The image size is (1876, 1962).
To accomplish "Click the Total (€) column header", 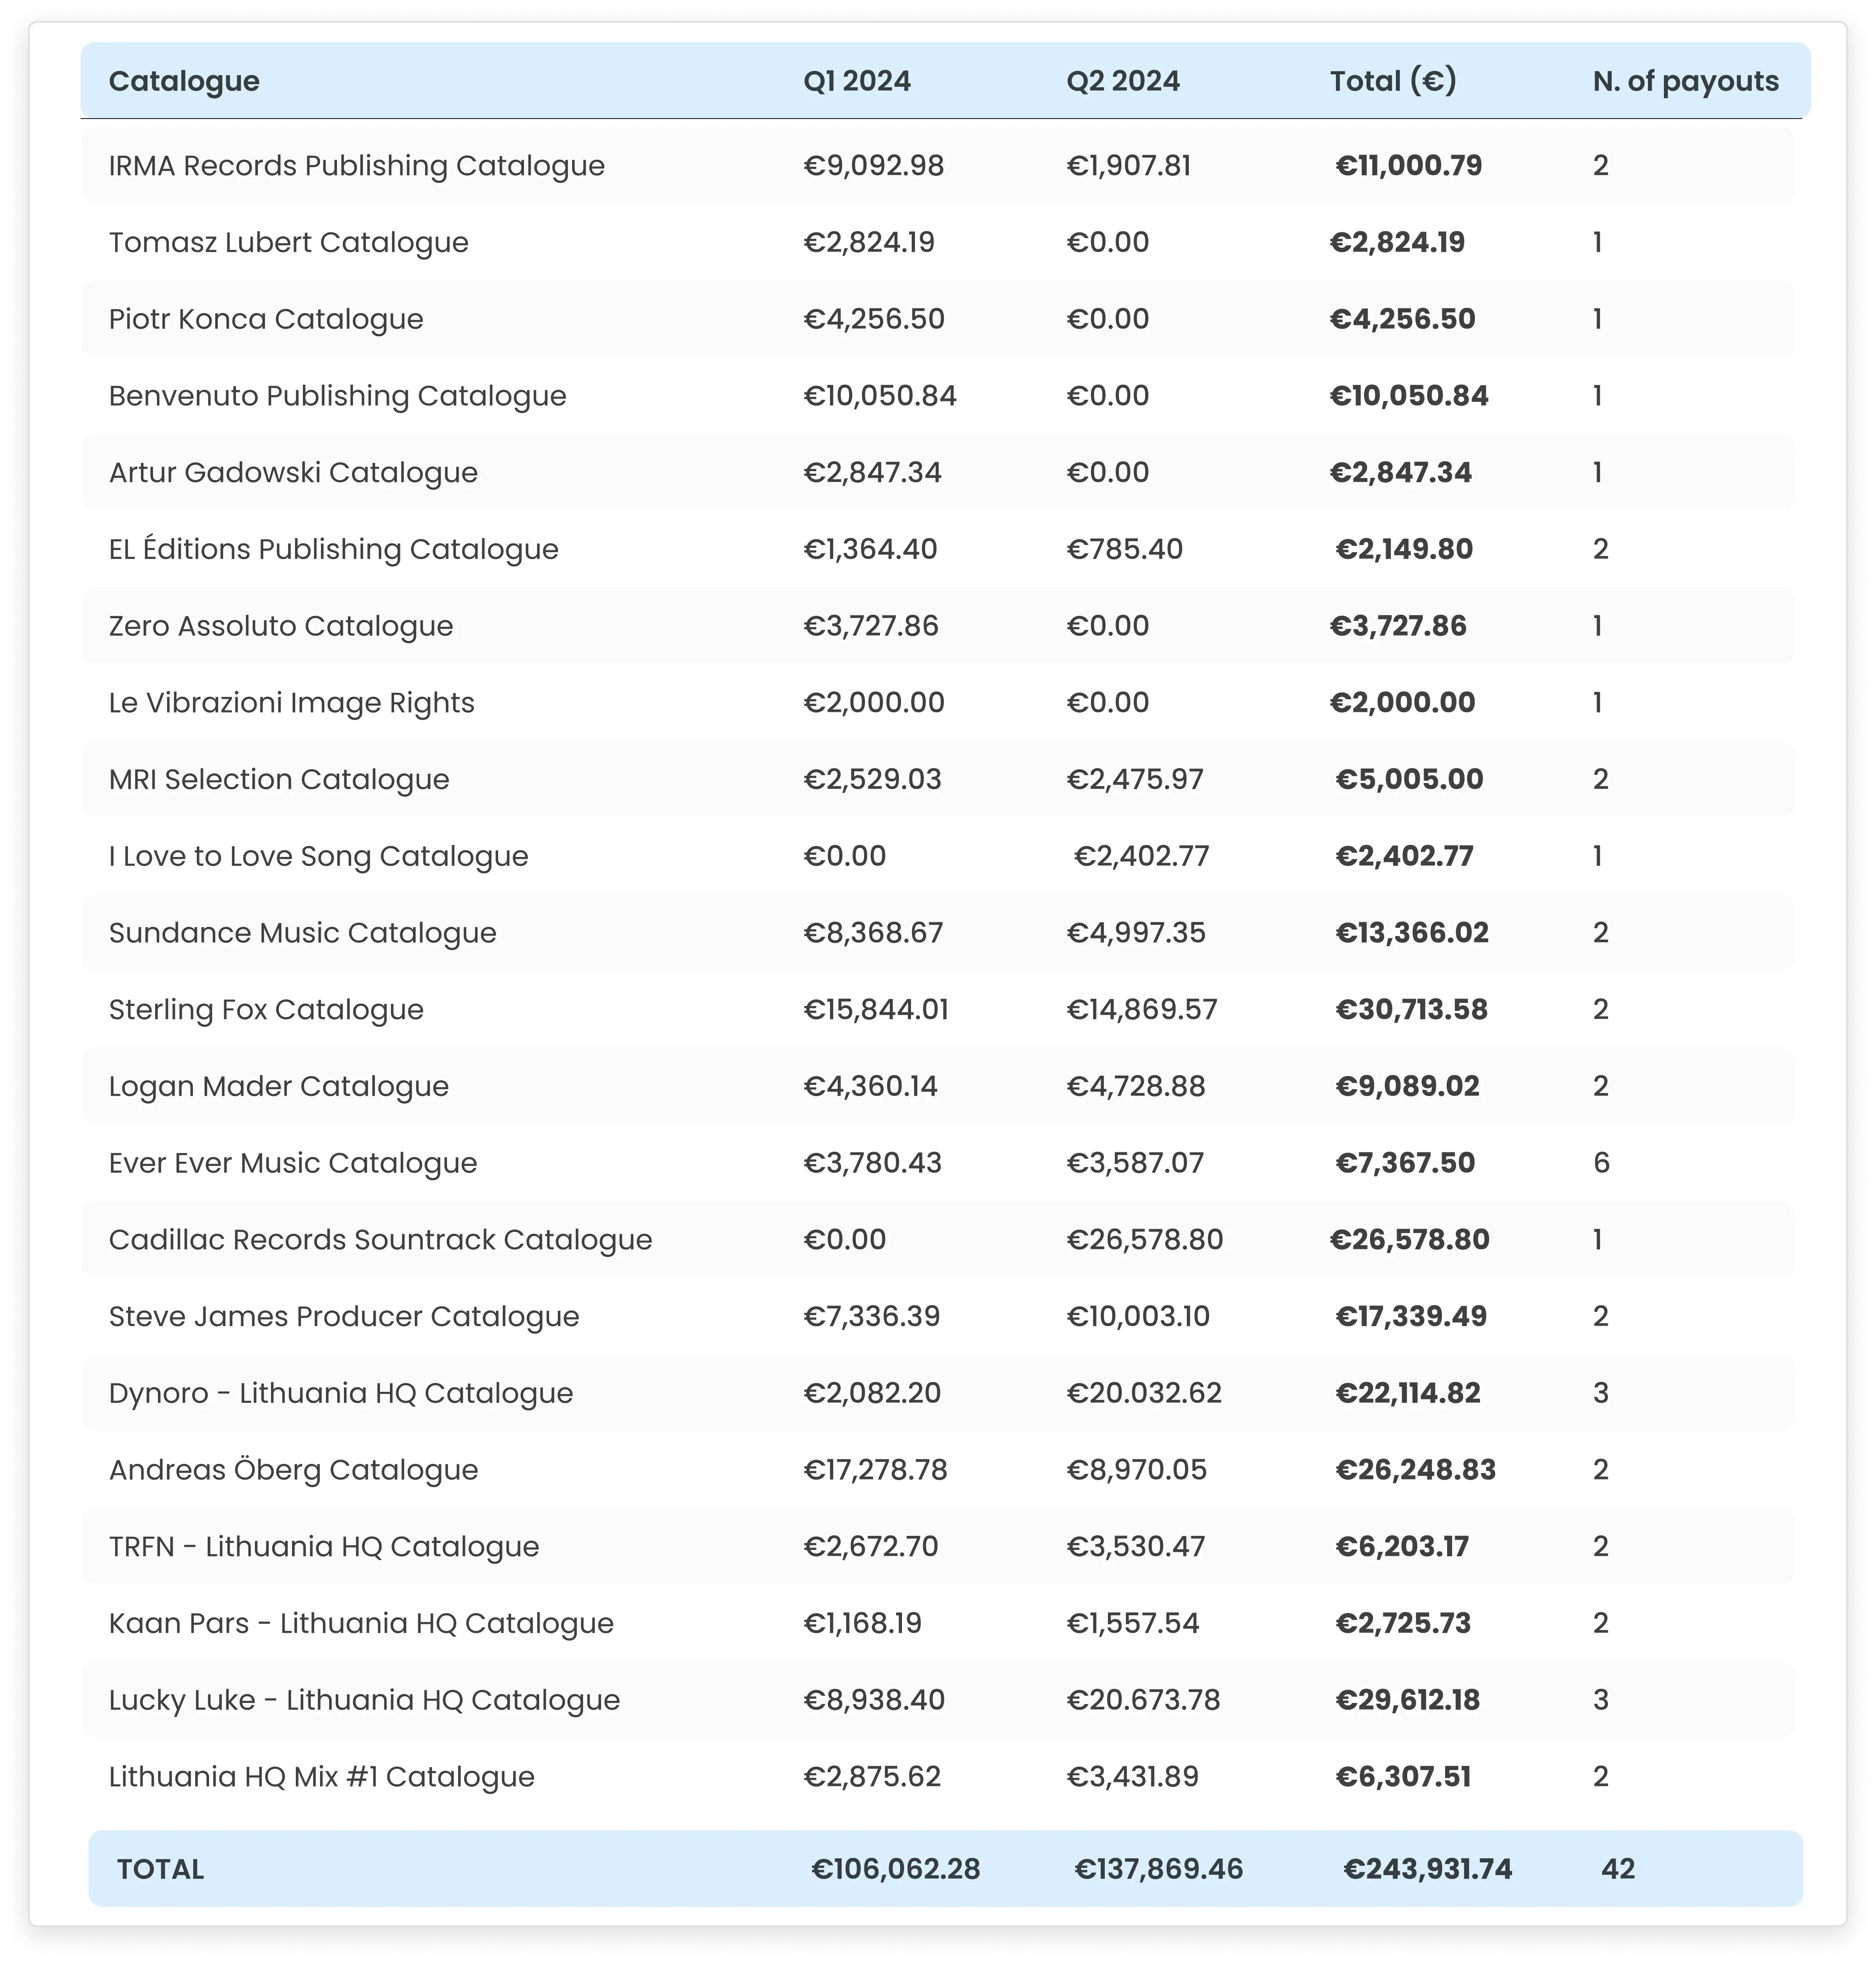I will point(1393,81).
